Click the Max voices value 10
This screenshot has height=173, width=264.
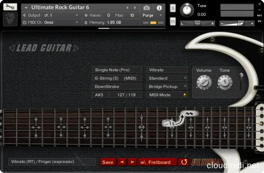(x=132, y=15)
